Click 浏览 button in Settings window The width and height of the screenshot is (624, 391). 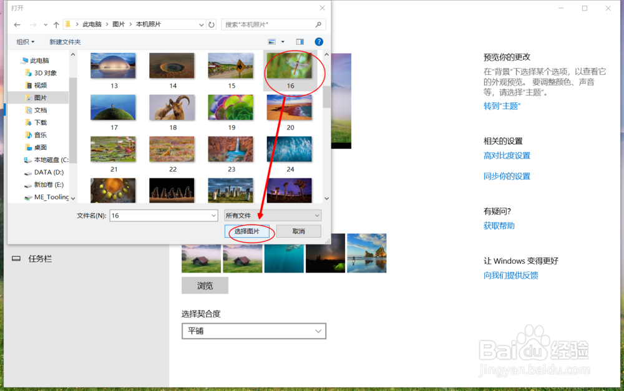tap(205, 286)
